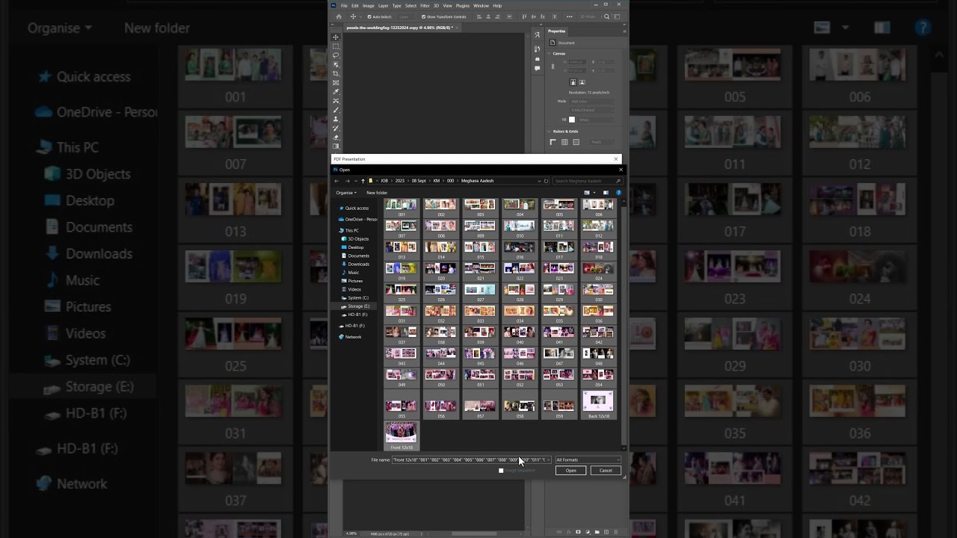Select the Move tool in Photoshop toolbar

tap(336, 37)
